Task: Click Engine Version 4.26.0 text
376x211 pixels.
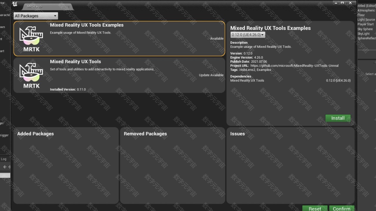Action: pyautogui.click(x=246, y=57)
